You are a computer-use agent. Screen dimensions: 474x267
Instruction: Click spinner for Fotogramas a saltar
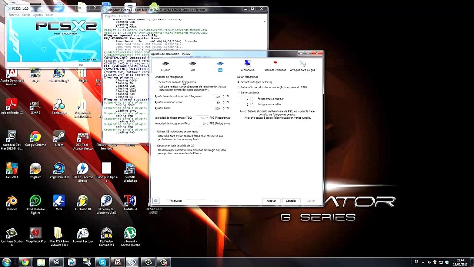[x=252, y=105]
